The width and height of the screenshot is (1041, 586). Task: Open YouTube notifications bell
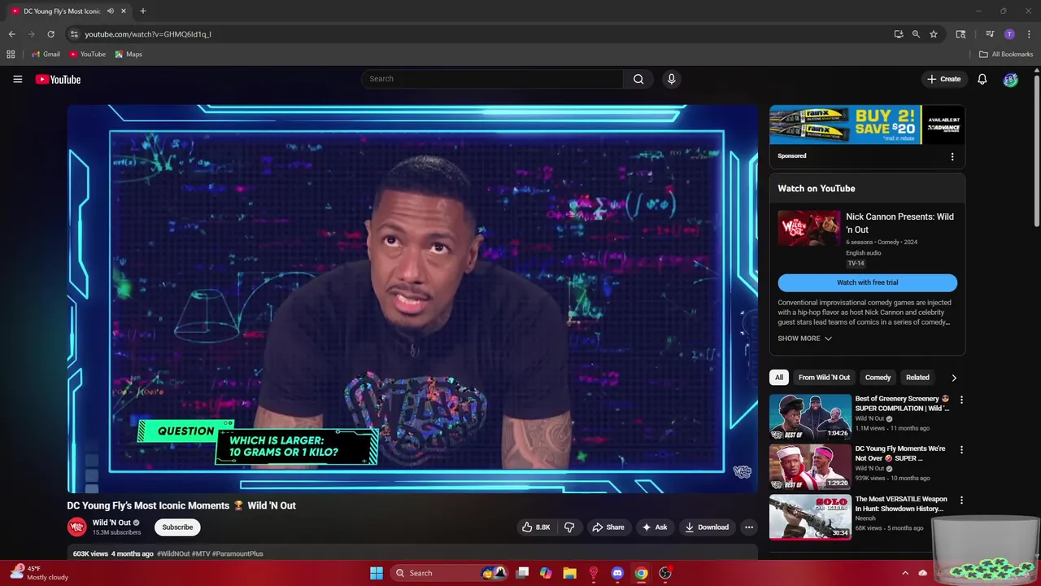pos(982,79)
